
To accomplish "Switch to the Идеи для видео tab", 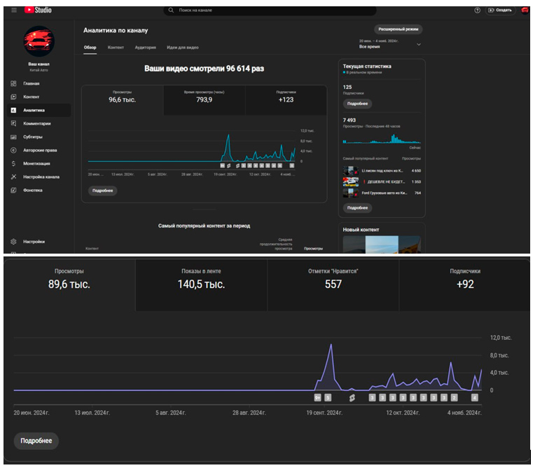I will 183,47.
